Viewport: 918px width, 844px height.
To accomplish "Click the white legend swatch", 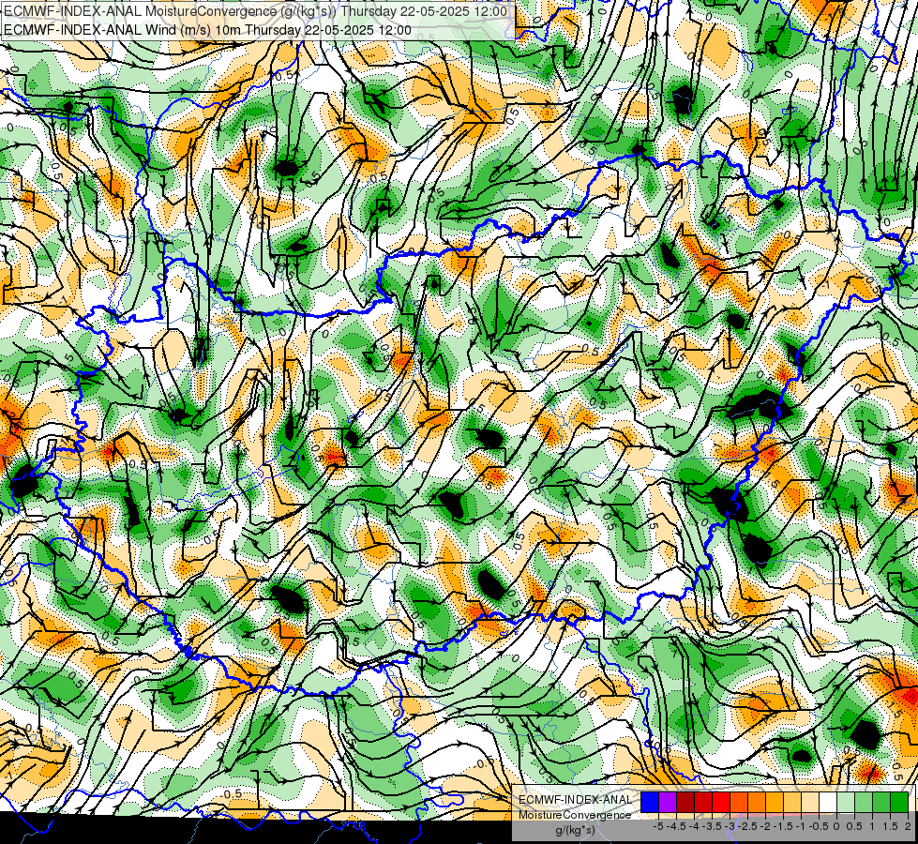I will pyautogui.click(x=828, y=802).
